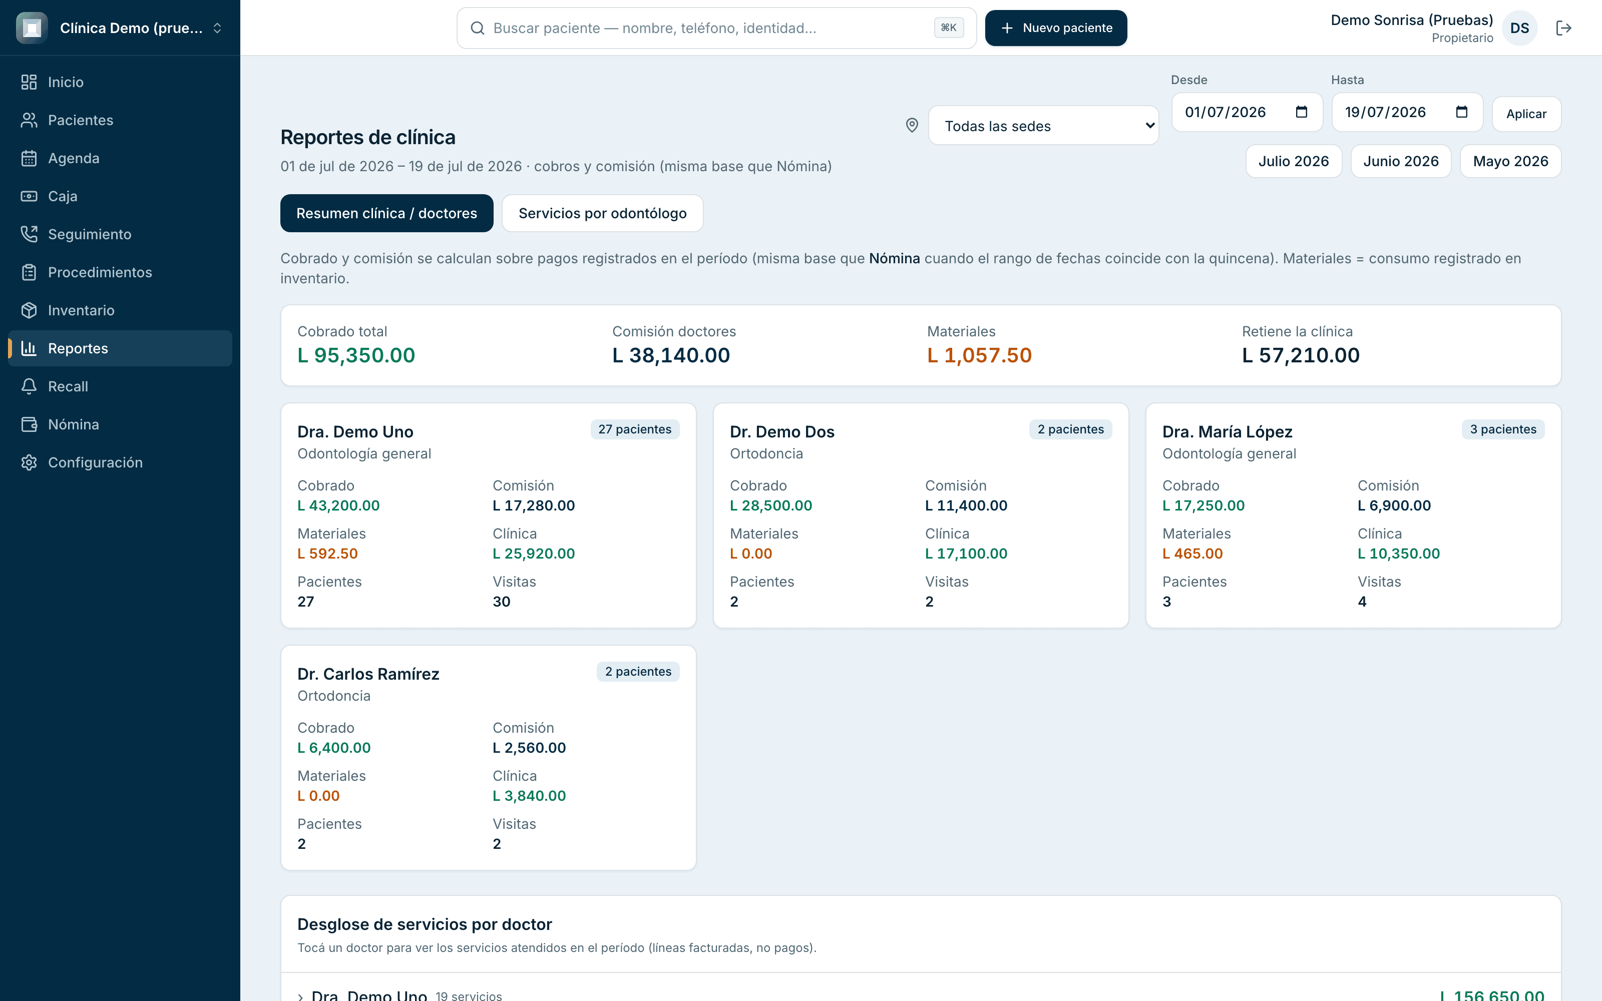The height and width of the screenshot is (1001, 1602).
Task: Click the Pacientes people icon
Action: [29, 120]
